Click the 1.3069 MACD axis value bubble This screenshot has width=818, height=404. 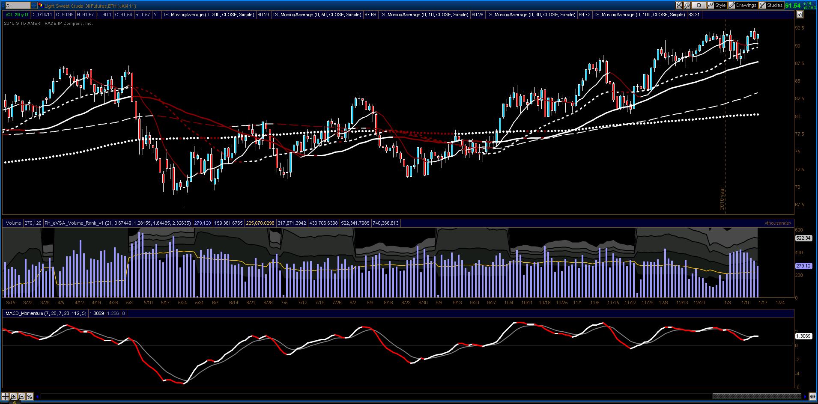[x=803, y=336]
